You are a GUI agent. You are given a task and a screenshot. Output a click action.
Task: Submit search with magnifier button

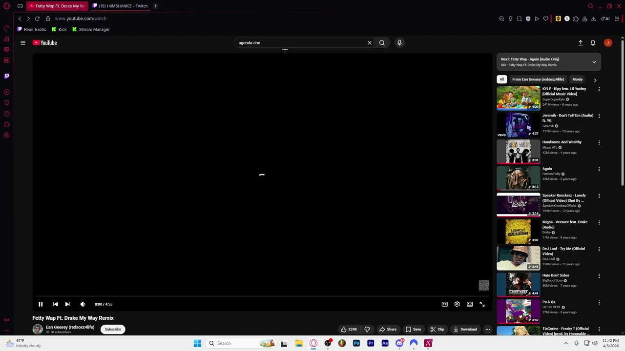coord(382,43)
